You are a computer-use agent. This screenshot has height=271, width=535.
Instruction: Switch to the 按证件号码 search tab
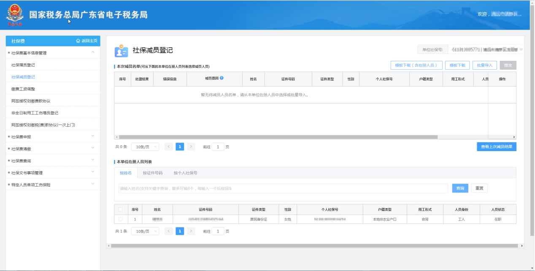152,173
